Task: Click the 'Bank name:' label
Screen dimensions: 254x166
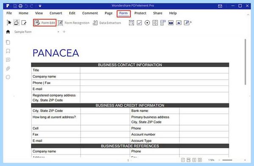Action: [x=140, y=111]
